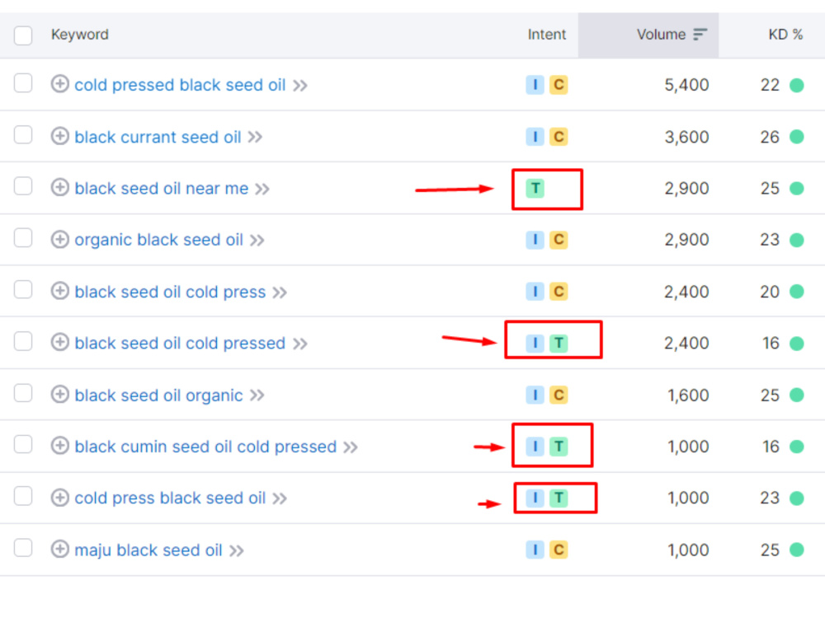Check the maju black seed oil checkbox
This screenshot has height=618, width=825.
point(23,548)
